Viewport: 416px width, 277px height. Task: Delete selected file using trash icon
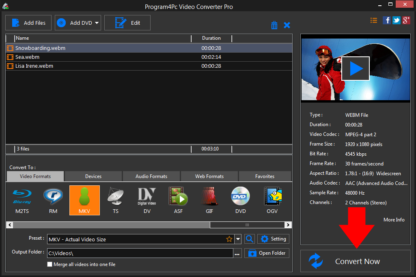[274, 25]
